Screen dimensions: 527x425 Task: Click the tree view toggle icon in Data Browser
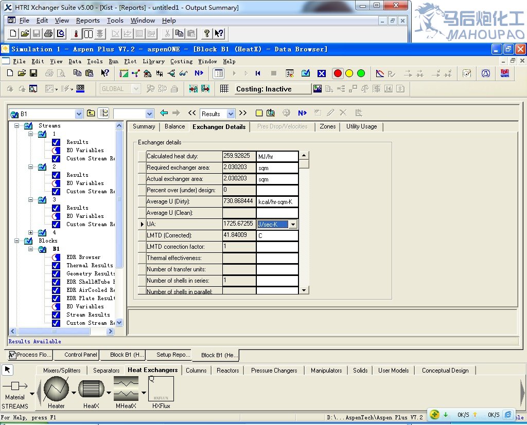(x=103, y=113)
